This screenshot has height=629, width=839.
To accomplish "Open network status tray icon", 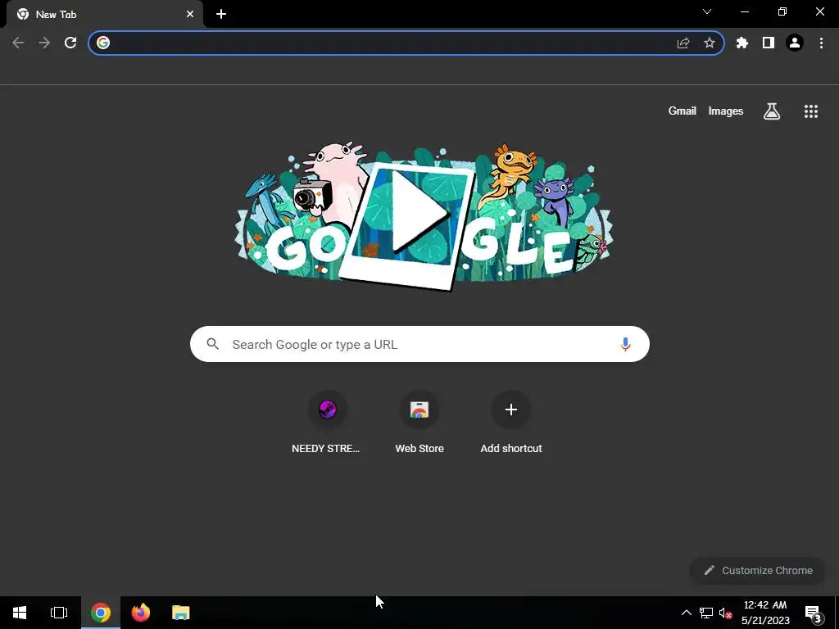I will (705, 613).
